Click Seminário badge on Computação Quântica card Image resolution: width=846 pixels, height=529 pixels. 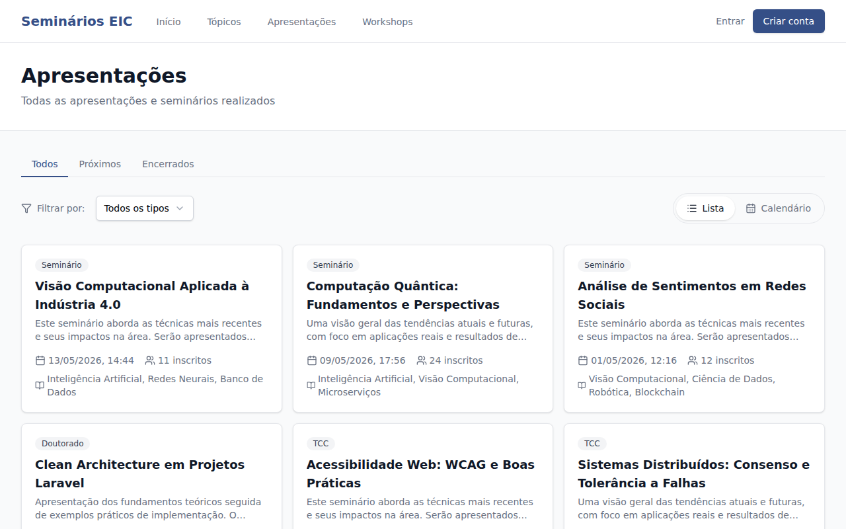pos(333,265)
